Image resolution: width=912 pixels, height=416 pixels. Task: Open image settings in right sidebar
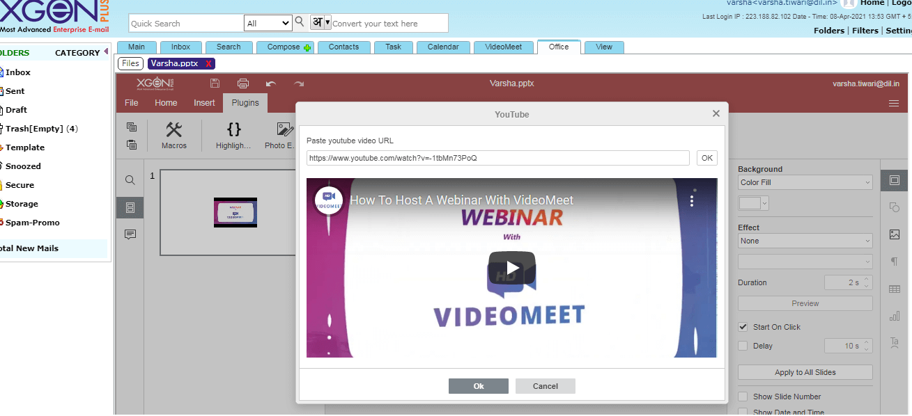click(895, 234)
